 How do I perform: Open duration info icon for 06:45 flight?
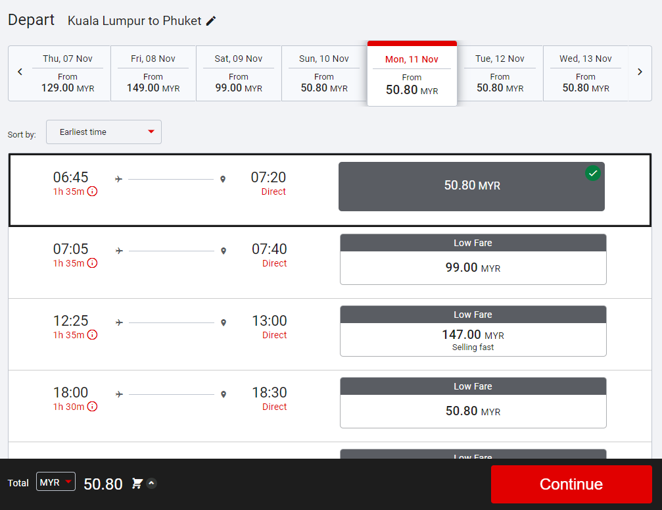[x=93, y=191]
